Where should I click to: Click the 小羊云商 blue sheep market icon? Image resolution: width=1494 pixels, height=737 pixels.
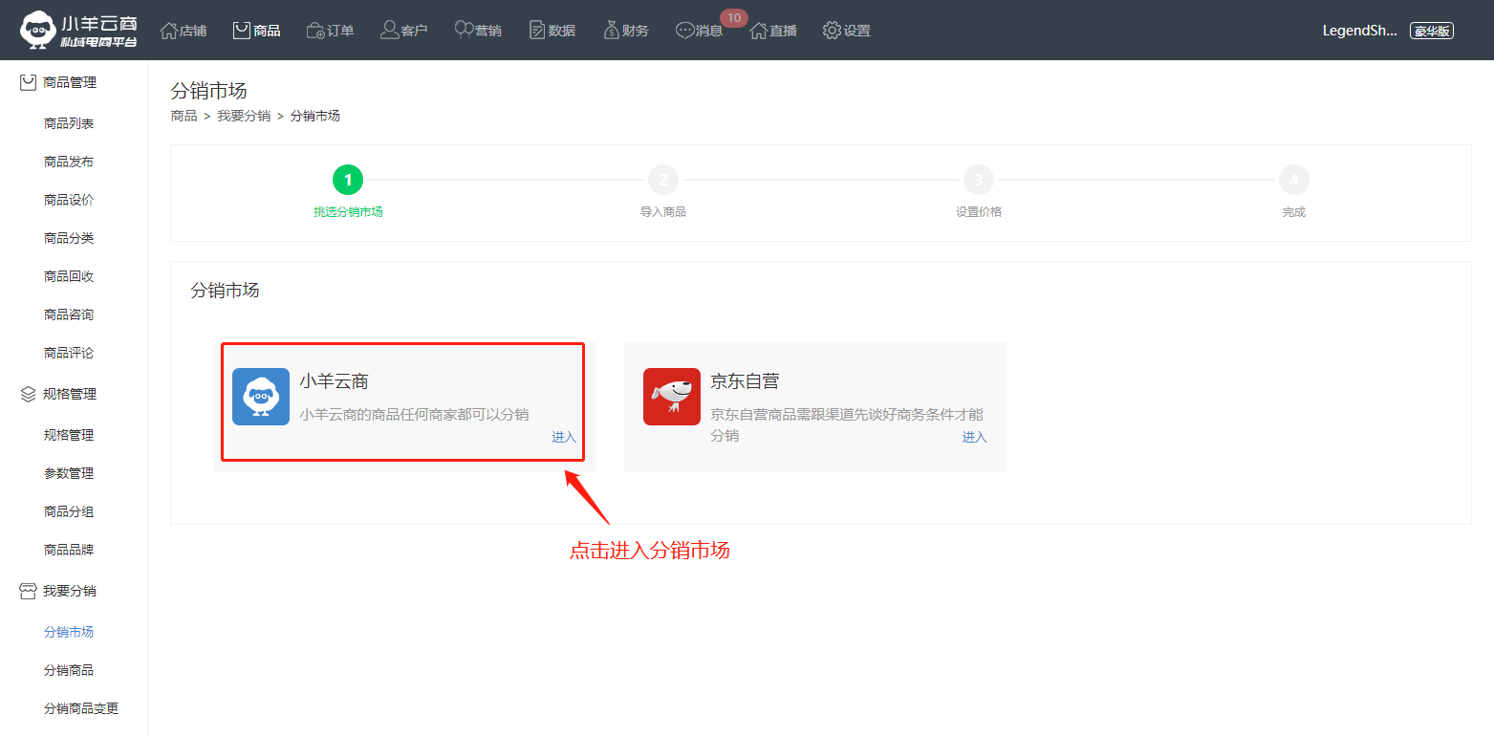(x=260, y=397)
